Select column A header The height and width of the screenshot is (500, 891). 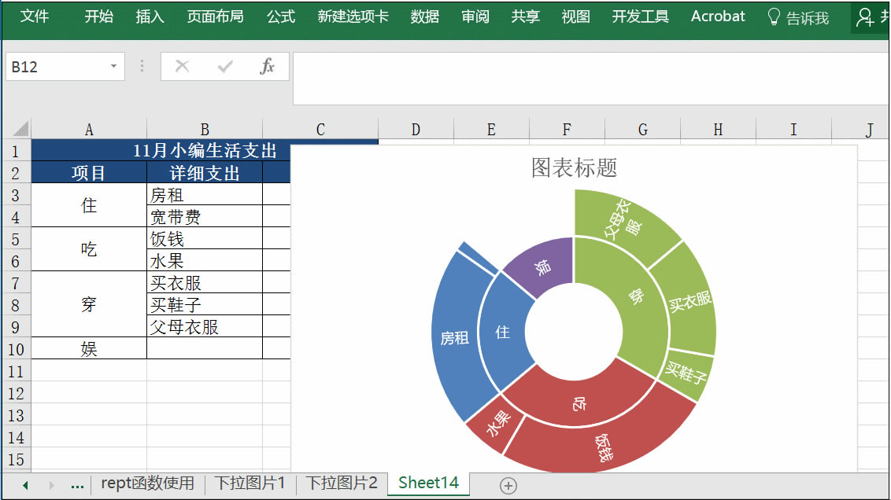[89, 130]
